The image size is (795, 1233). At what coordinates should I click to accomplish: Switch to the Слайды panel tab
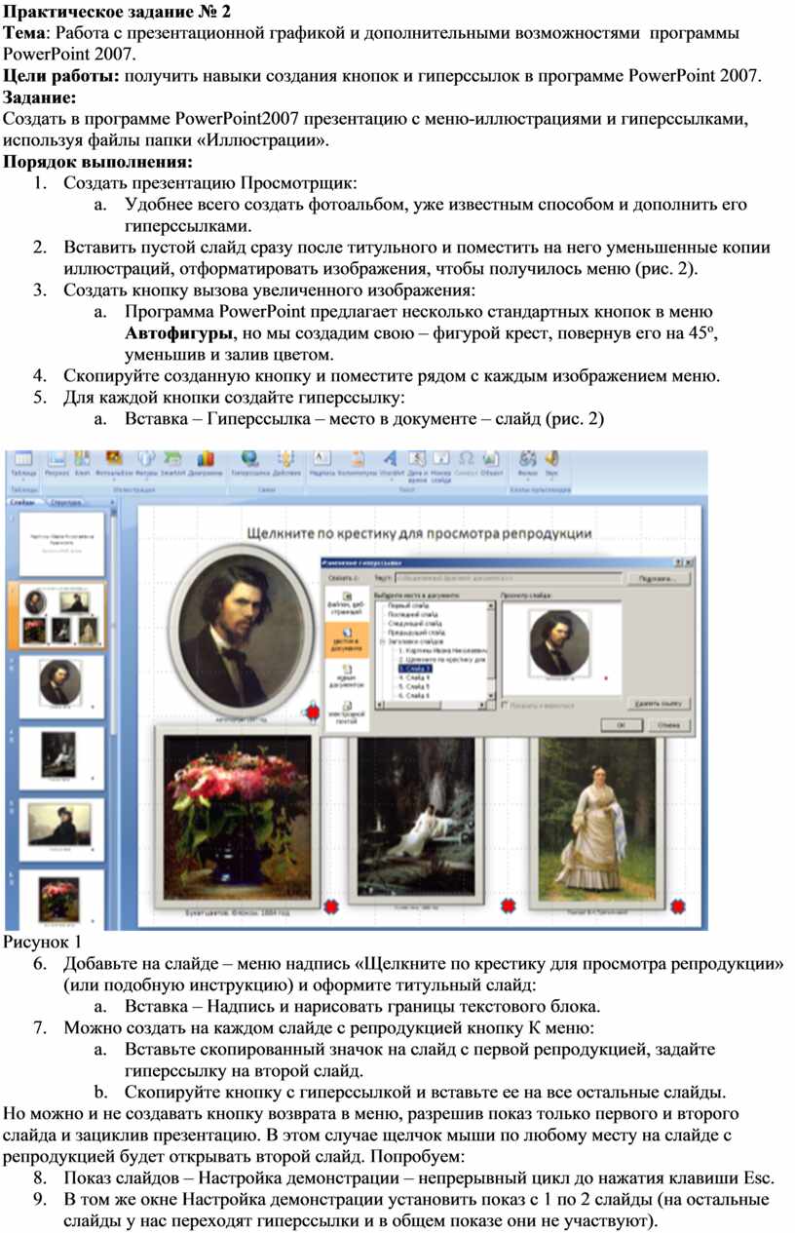(21, 503)
